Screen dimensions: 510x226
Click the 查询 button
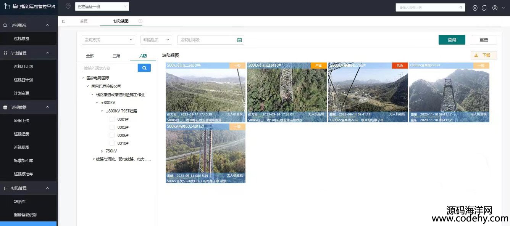pos(452,40)
